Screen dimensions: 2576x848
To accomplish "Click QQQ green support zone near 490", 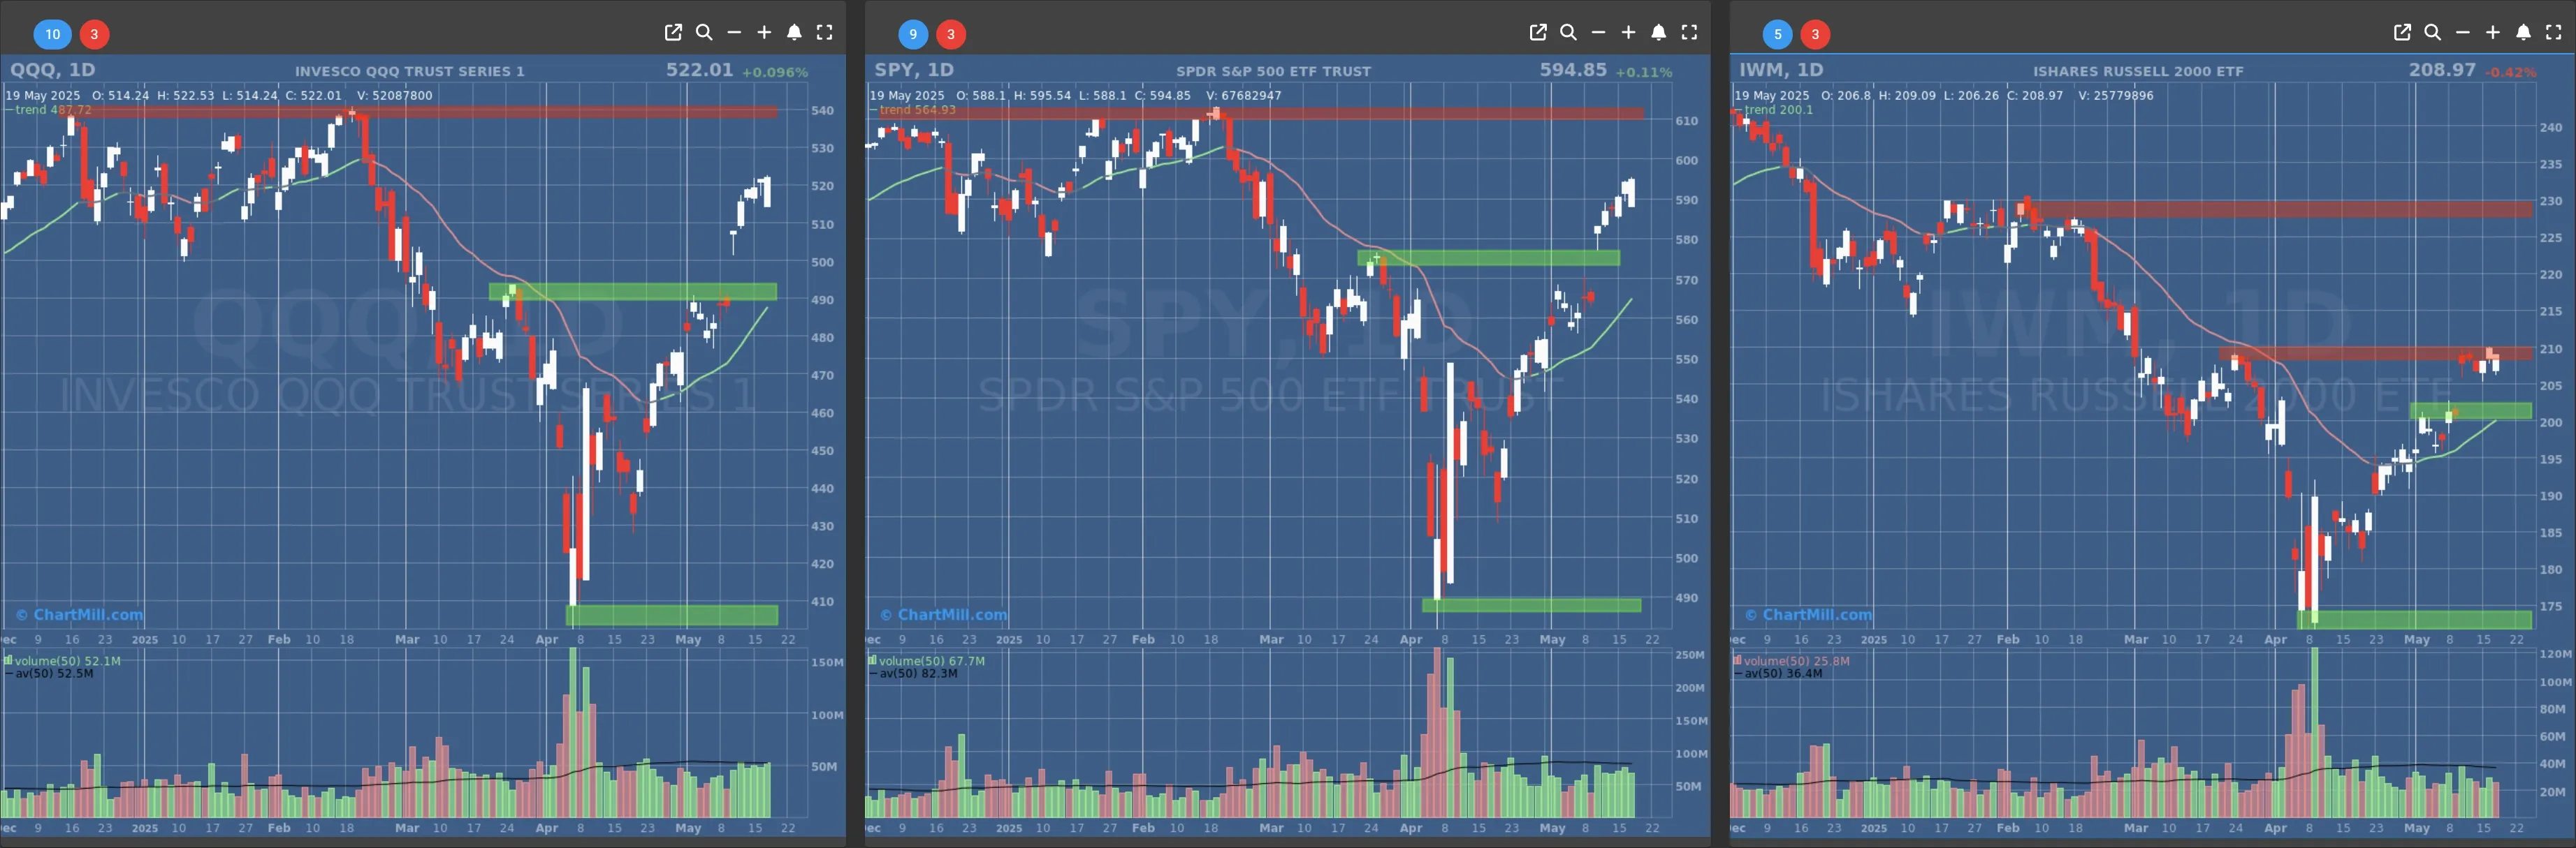I will click(632, 292).
